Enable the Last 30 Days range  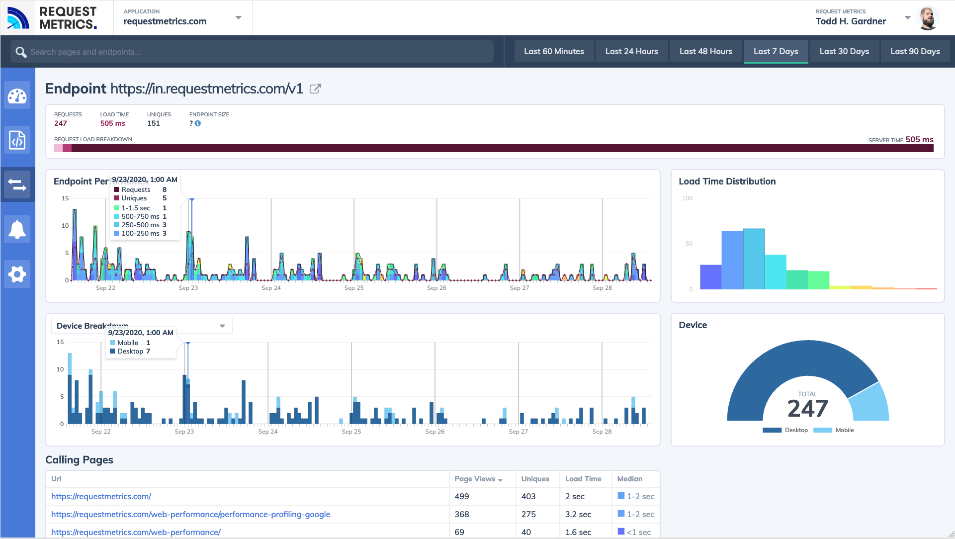[x=844, y=51]
